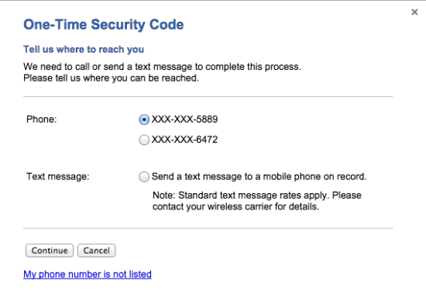
Task: Close the One-Time Security Code dialog
Action: (x=414, y=12)
